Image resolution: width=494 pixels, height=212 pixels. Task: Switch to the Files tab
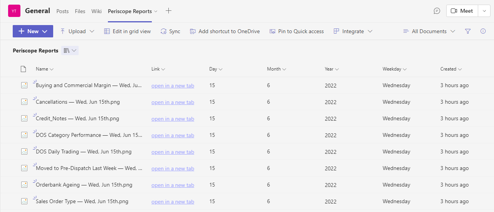click(x=80, y=11)
